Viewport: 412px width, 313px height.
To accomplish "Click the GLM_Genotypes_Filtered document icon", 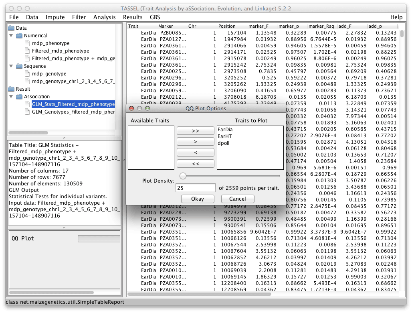I will point(27,112).
